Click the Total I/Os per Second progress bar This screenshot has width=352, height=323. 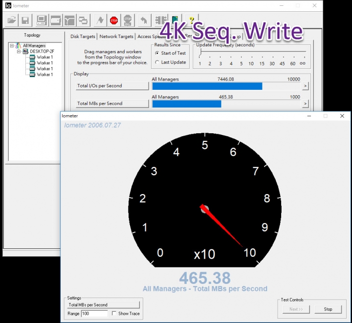[x=226, y=86]
